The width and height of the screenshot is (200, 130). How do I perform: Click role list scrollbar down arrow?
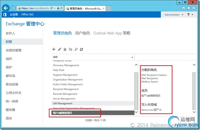(x=136, y=112)
